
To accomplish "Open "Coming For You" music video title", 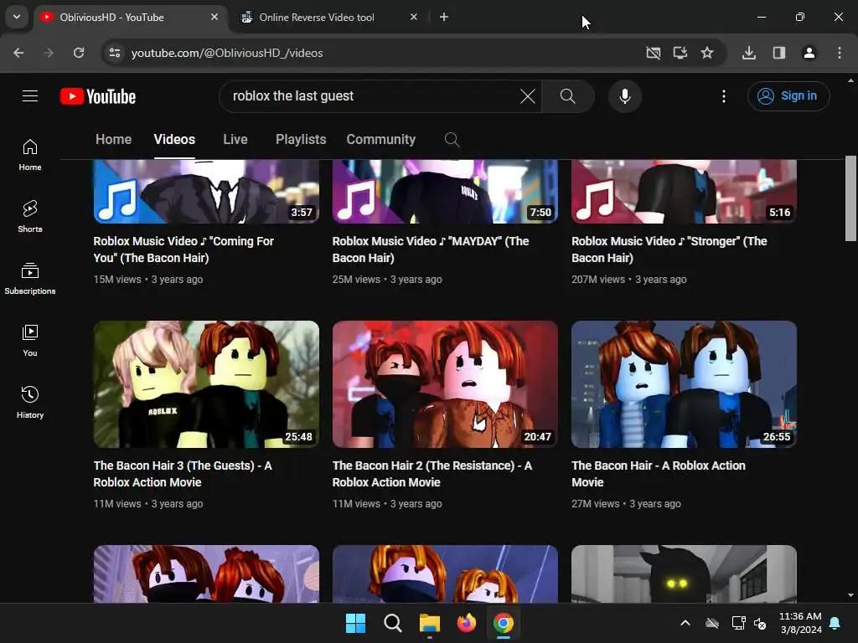I will click(183, 249).
